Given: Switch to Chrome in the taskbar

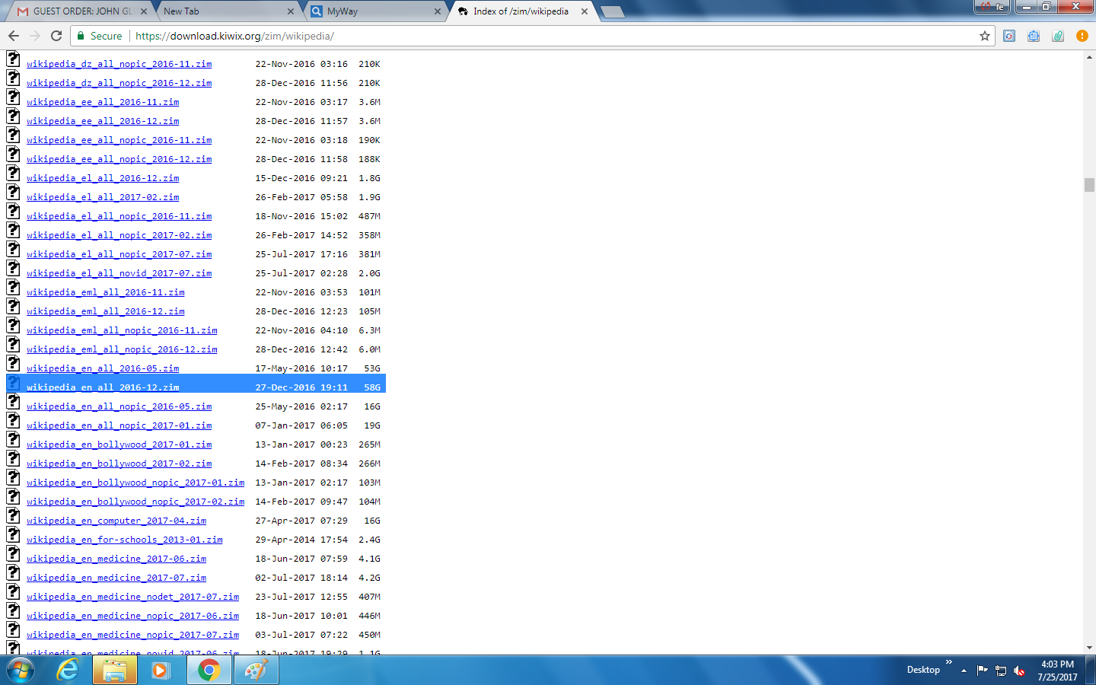Looking at the screenshot, I should pyautogui.click(x=209, y=670).
